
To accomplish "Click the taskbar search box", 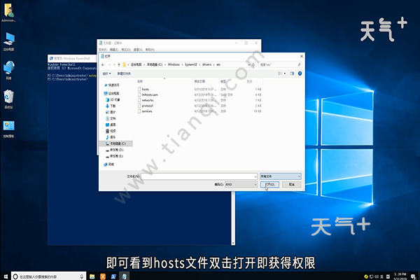I will [49, 276].
